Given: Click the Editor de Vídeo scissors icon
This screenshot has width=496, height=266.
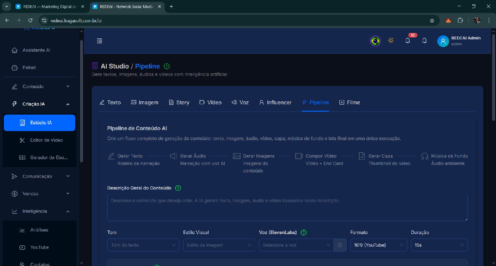Looking at the screenshot, I should [22, 140].
